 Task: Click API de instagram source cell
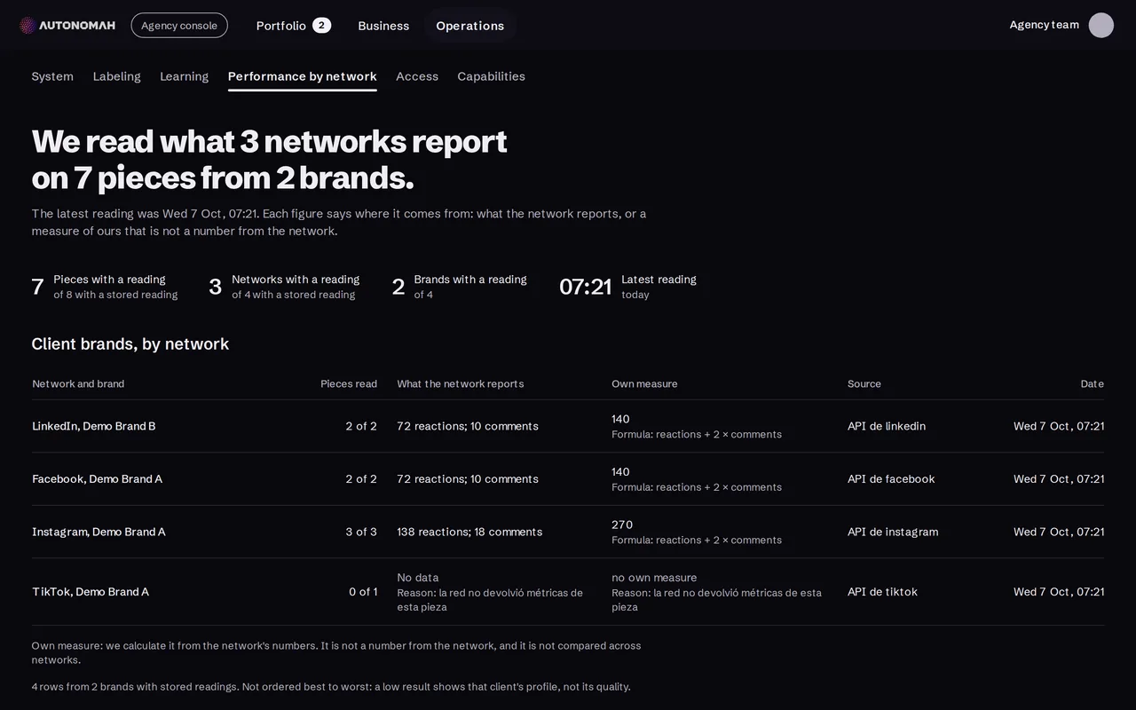[x=893, y=532]
